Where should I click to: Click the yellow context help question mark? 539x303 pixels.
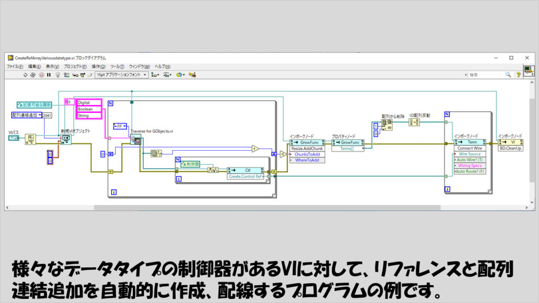pos(516,75)
